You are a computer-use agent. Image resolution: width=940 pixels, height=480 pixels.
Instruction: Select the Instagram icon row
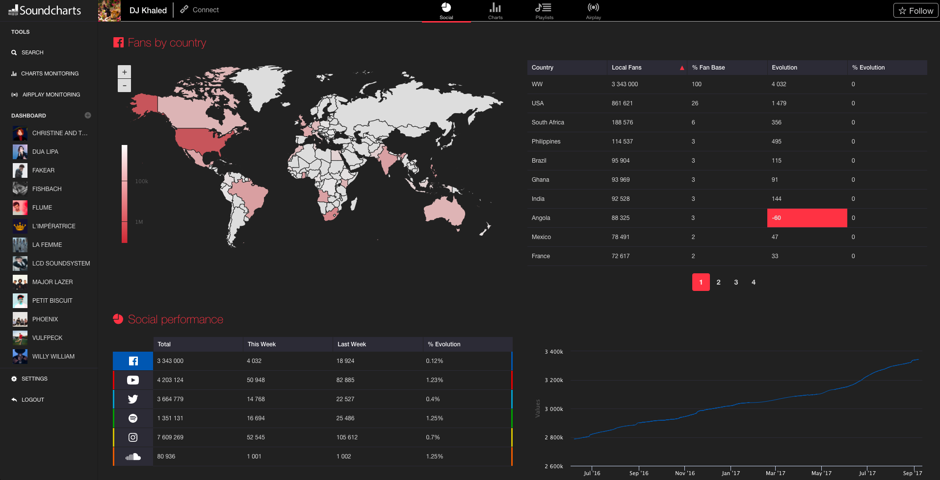pyautogui.click(x=133, y=437)
